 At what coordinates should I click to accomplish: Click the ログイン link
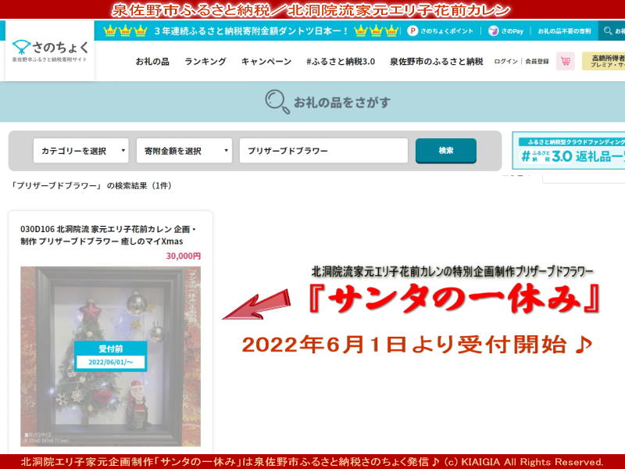click(505, 62)
